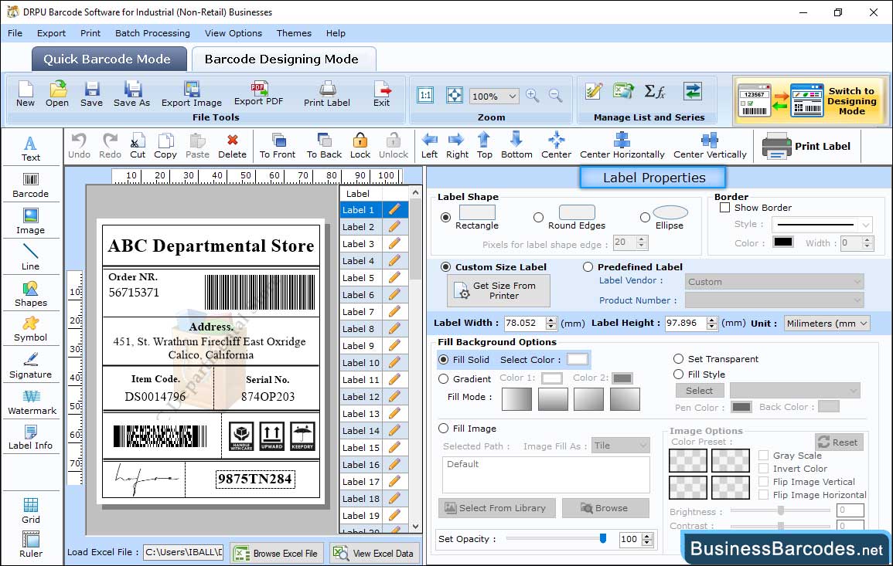Click the fit-to-window zoom icon
The width and height of the screenshot is (893, 566).
click(x=455, y=95)
